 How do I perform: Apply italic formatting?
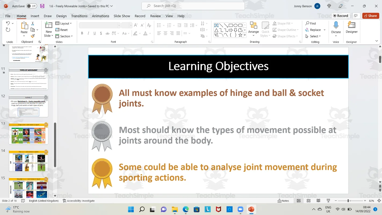pos(88,33)
